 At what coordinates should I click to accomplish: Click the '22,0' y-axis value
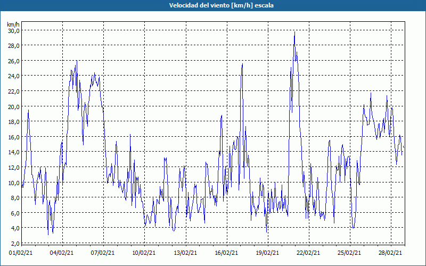pyautogui.click(x=14, y=92)
